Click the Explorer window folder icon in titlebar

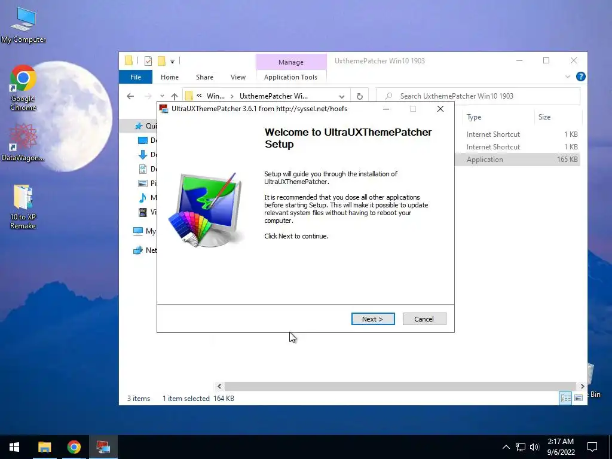click(x=129, y=60)
